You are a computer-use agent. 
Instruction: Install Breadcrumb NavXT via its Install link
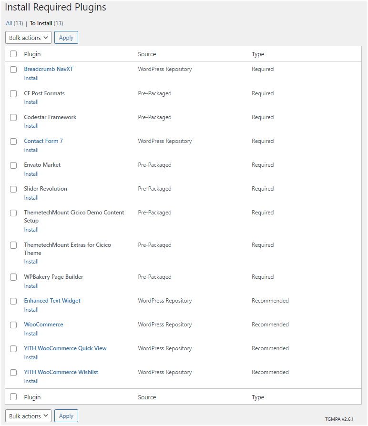[31, 78]
